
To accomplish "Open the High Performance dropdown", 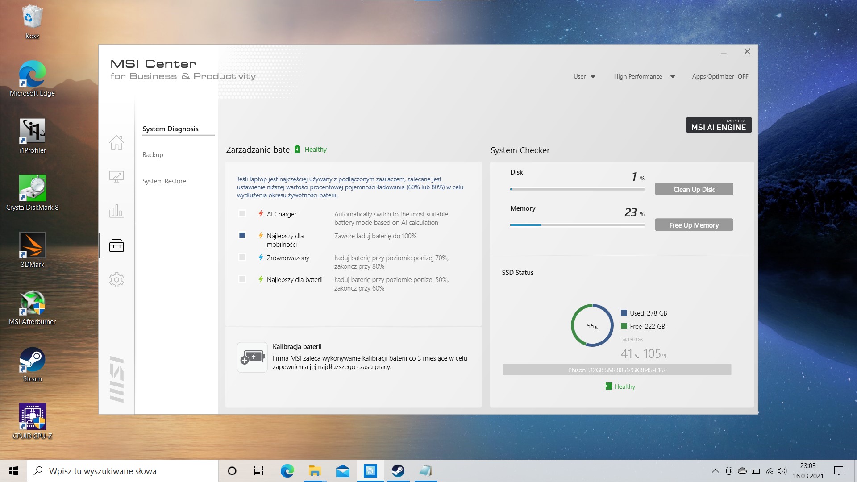I will pos(644,76).
